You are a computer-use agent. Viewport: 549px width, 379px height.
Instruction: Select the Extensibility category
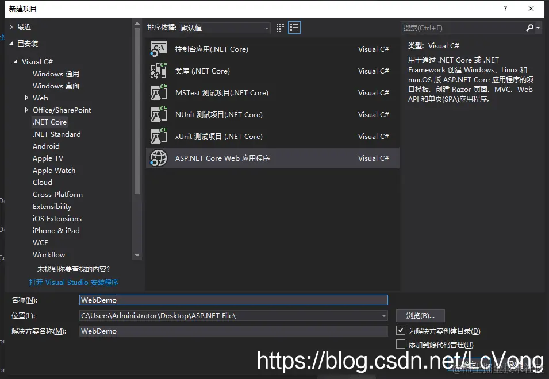52,206
